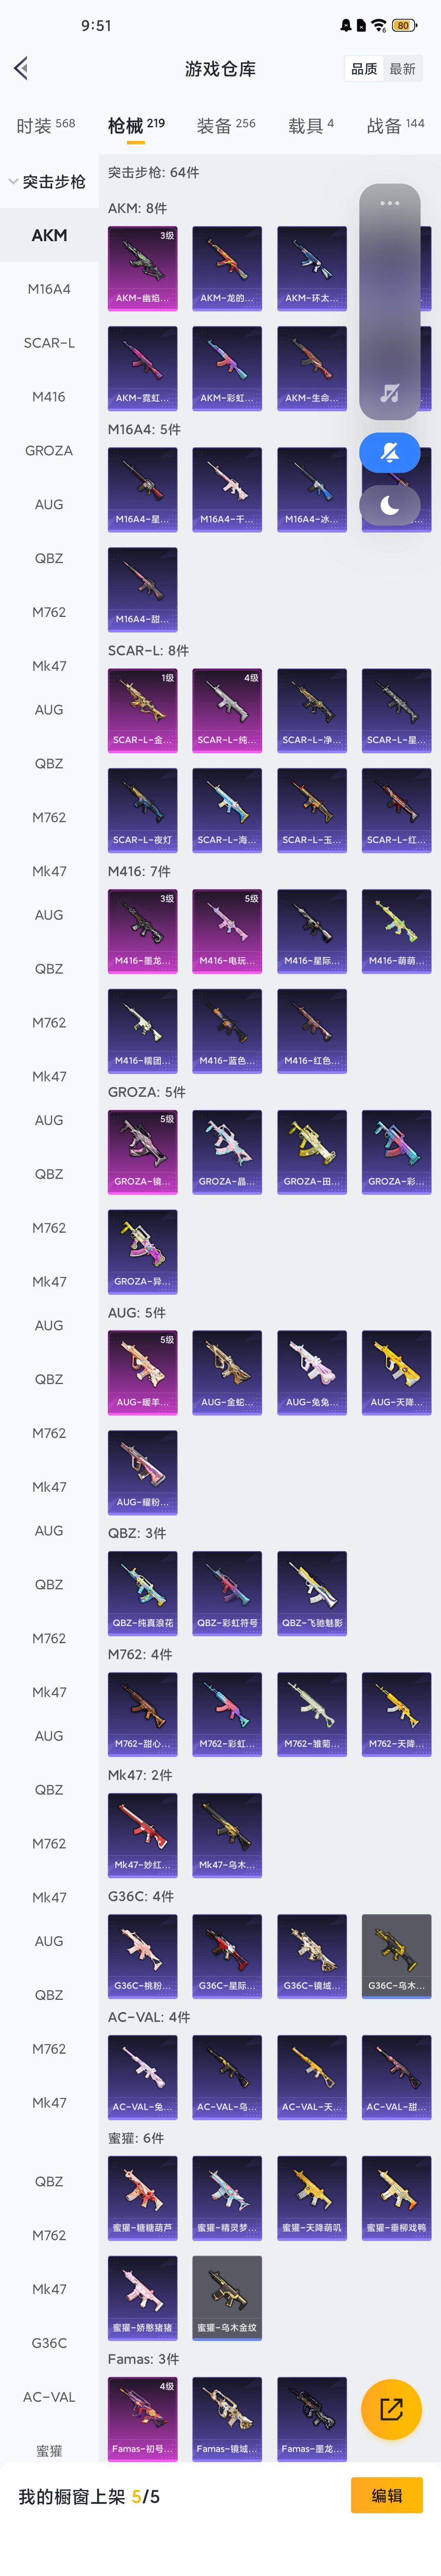Viewport: 441px width, 2576px height.
Task: Tap the back arrow icon
Action: pos(21,68)
